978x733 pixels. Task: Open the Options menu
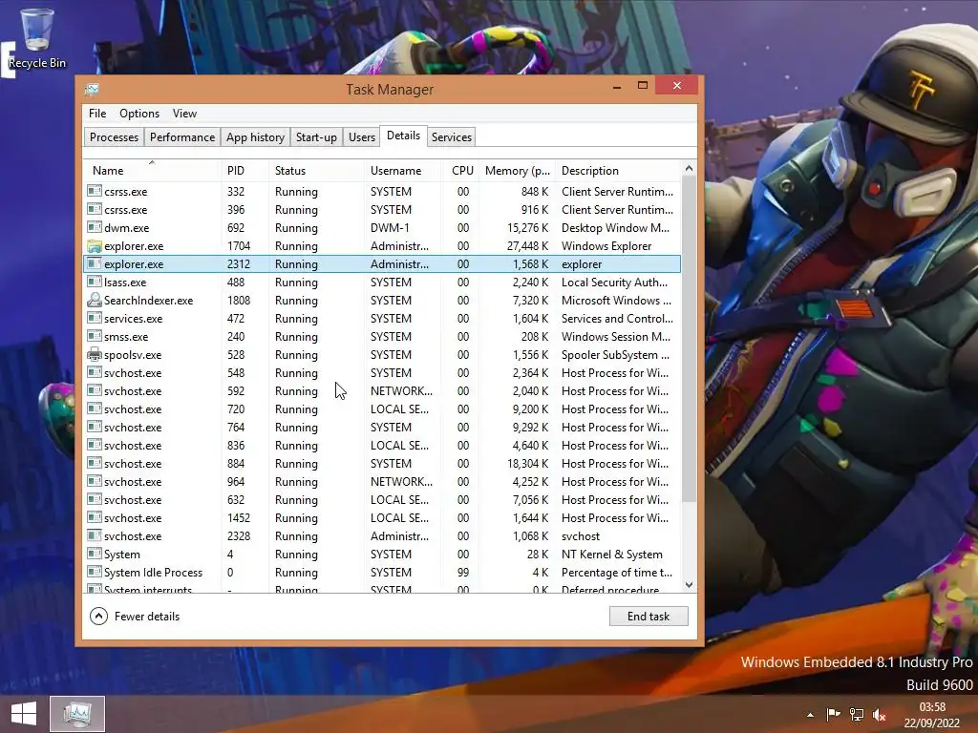tap(139, 114)
